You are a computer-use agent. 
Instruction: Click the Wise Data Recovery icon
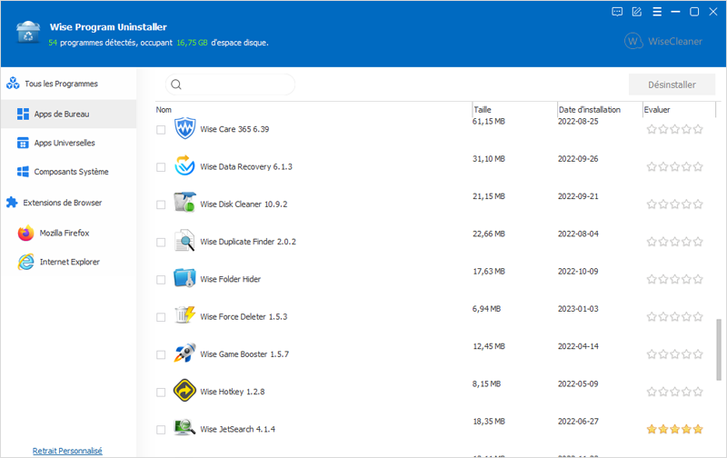[x=184, y=166]
